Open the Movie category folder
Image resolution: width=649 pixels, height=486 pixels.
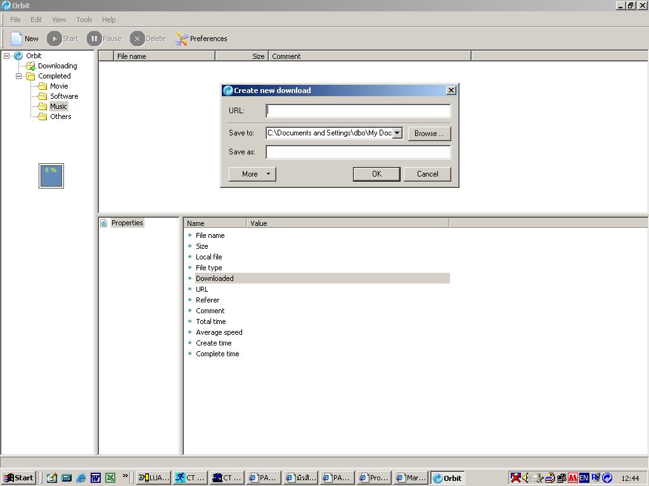[x=59, y=86]
